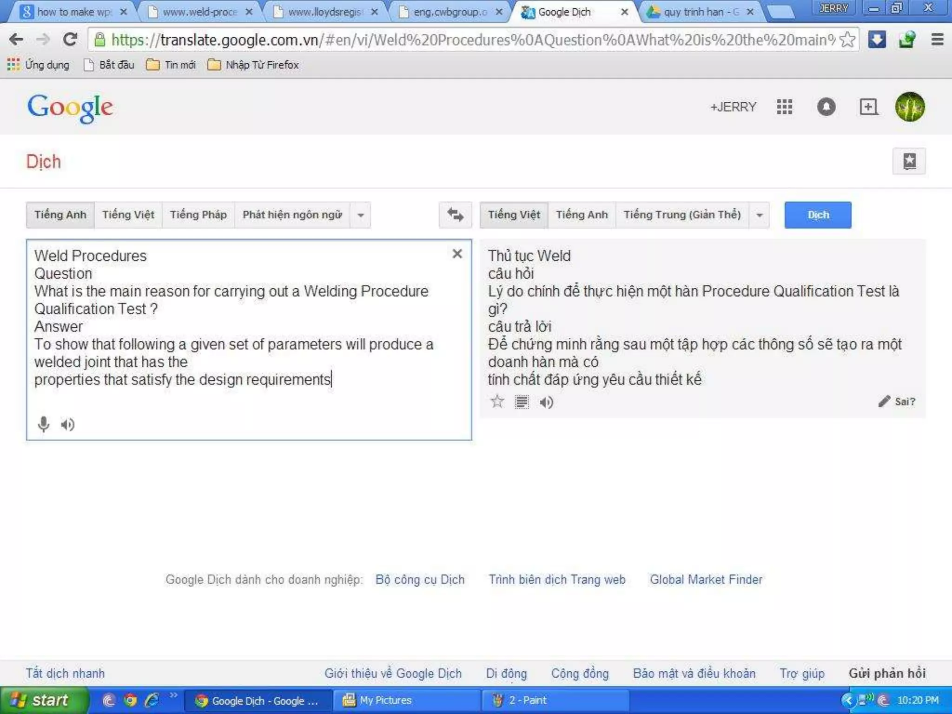This screenshot has height=714, width=952.
Task: Switch to 'quy trinh han' tab
Action: [701, 12]
